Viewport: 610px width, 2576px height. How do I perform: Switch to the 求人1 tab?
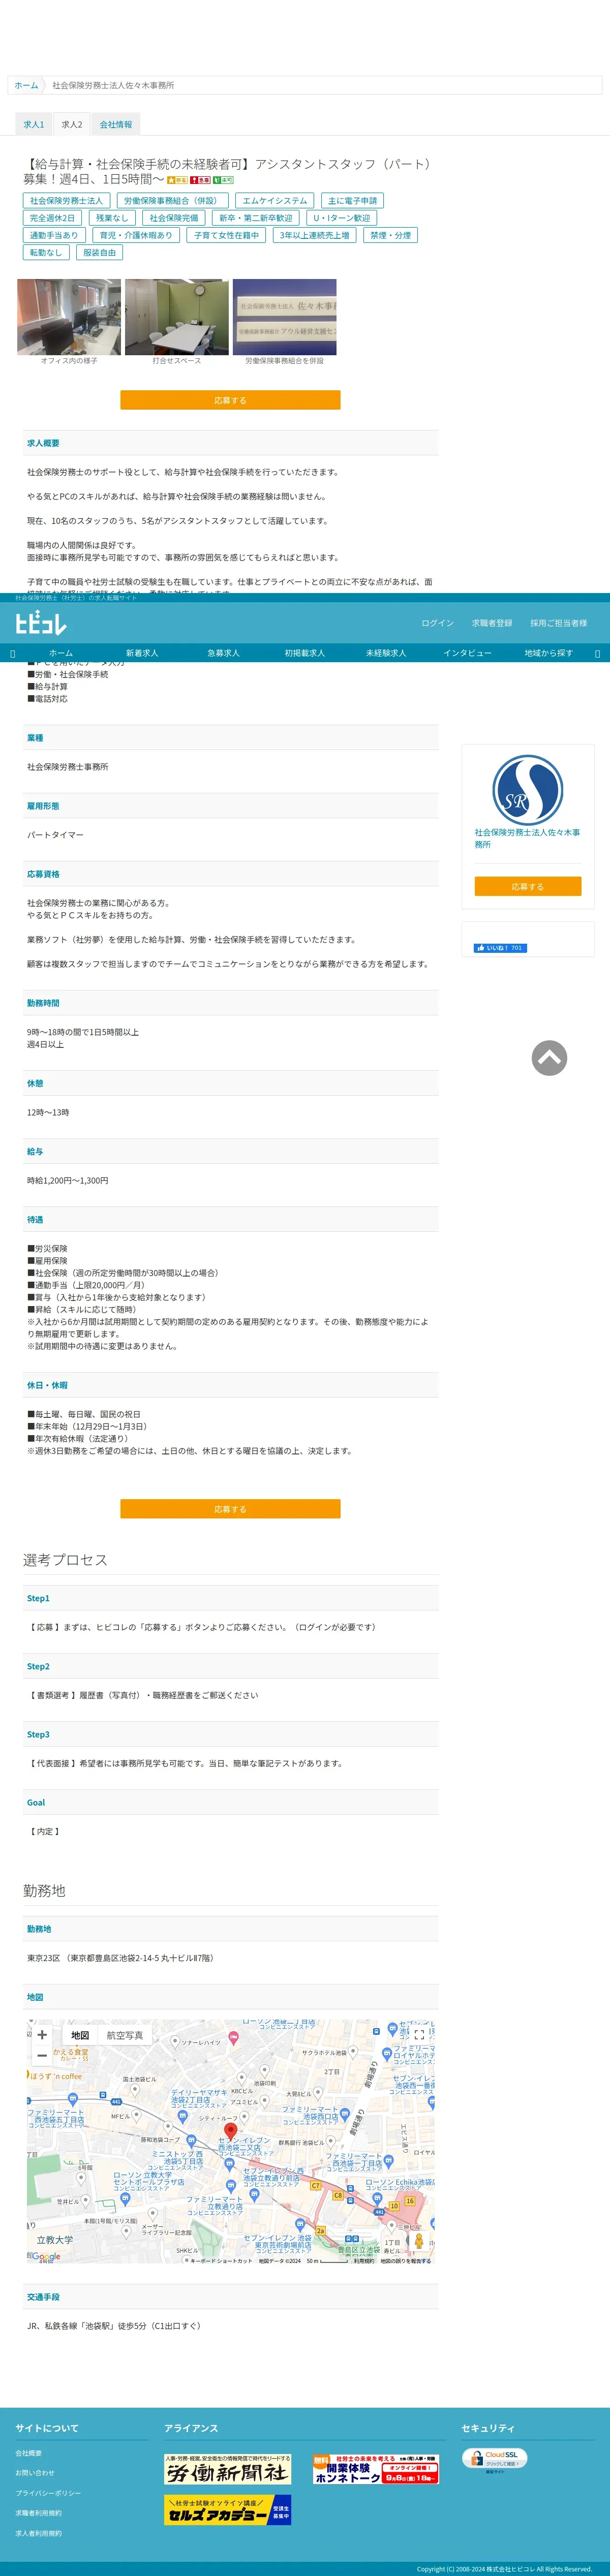[x=34, y=125]
